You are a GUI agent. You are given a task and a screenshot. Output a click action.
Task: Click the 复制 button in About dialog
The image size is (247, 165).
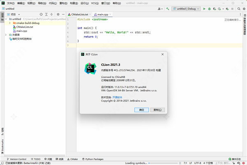pos(157,110)
